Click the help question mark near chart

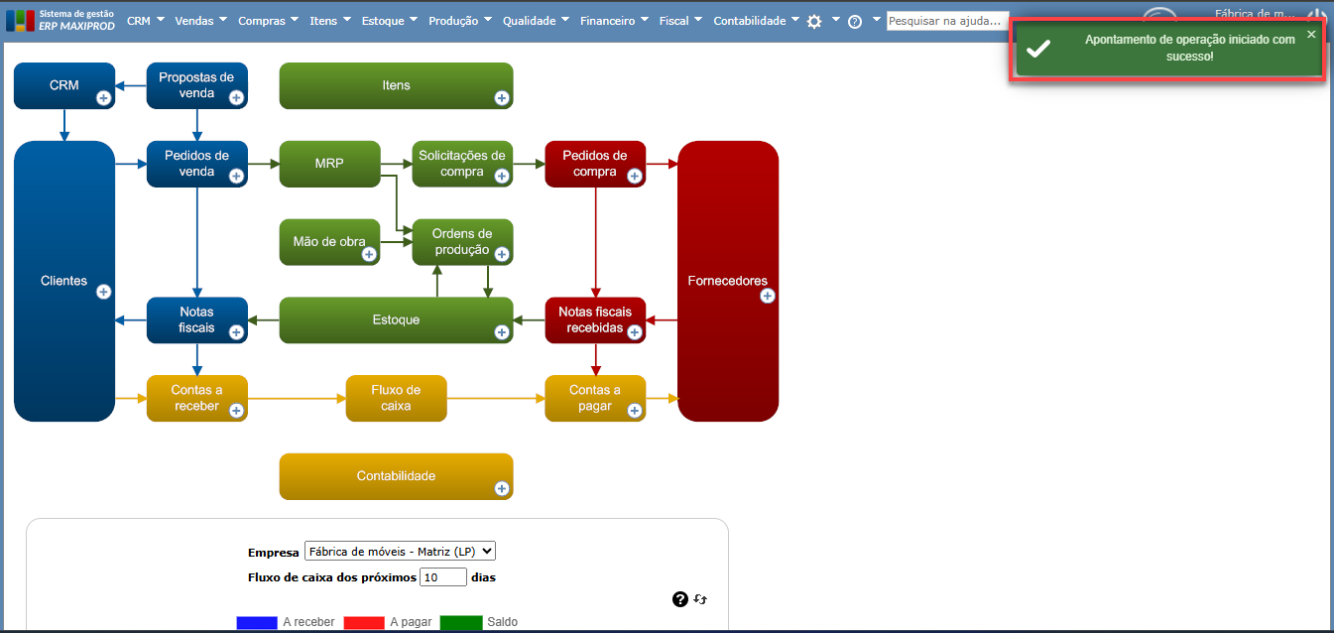[x=680, y=599]
